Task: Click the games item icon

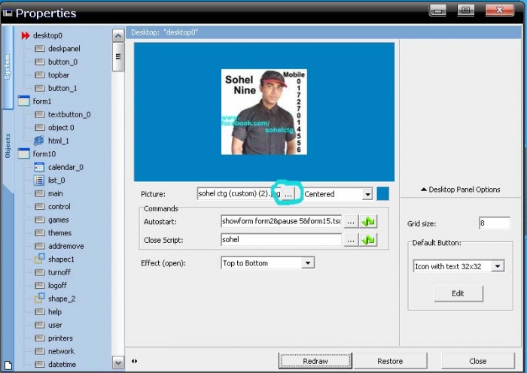Action: tap(40, 220)
